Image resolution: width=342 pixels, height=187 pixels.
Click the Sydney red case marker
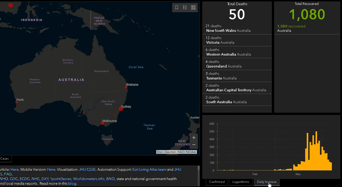(x=121, y=109)
